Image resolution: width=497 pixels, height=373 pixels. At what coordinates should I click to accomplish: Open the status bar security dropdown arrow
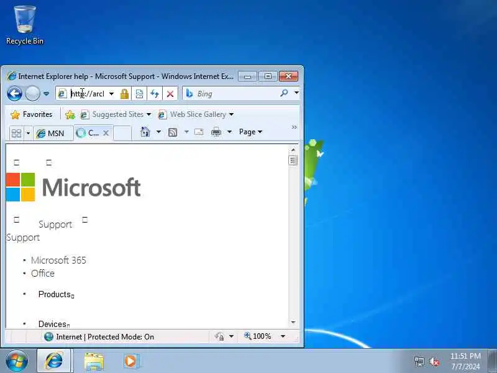(x=231, y=336)
